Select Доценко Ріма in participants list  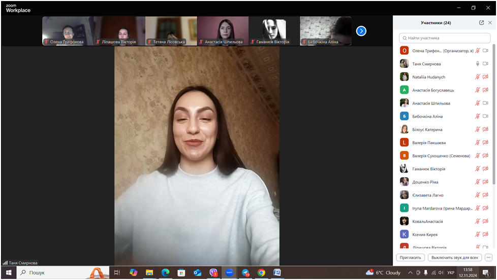point(425,182)
